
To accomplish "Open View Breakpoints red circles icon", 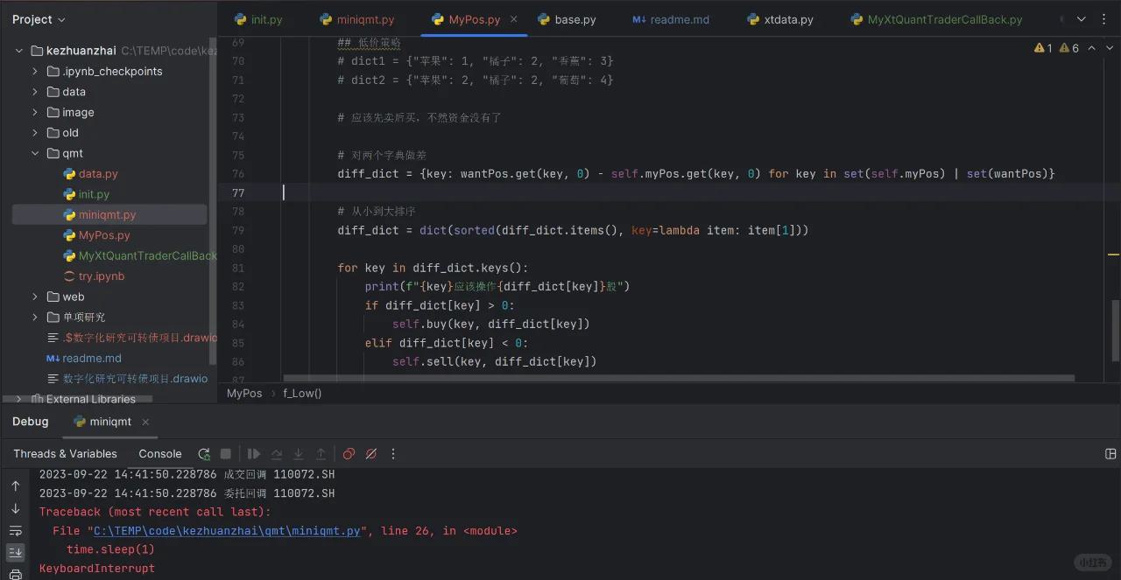I will tap(349, 454).
